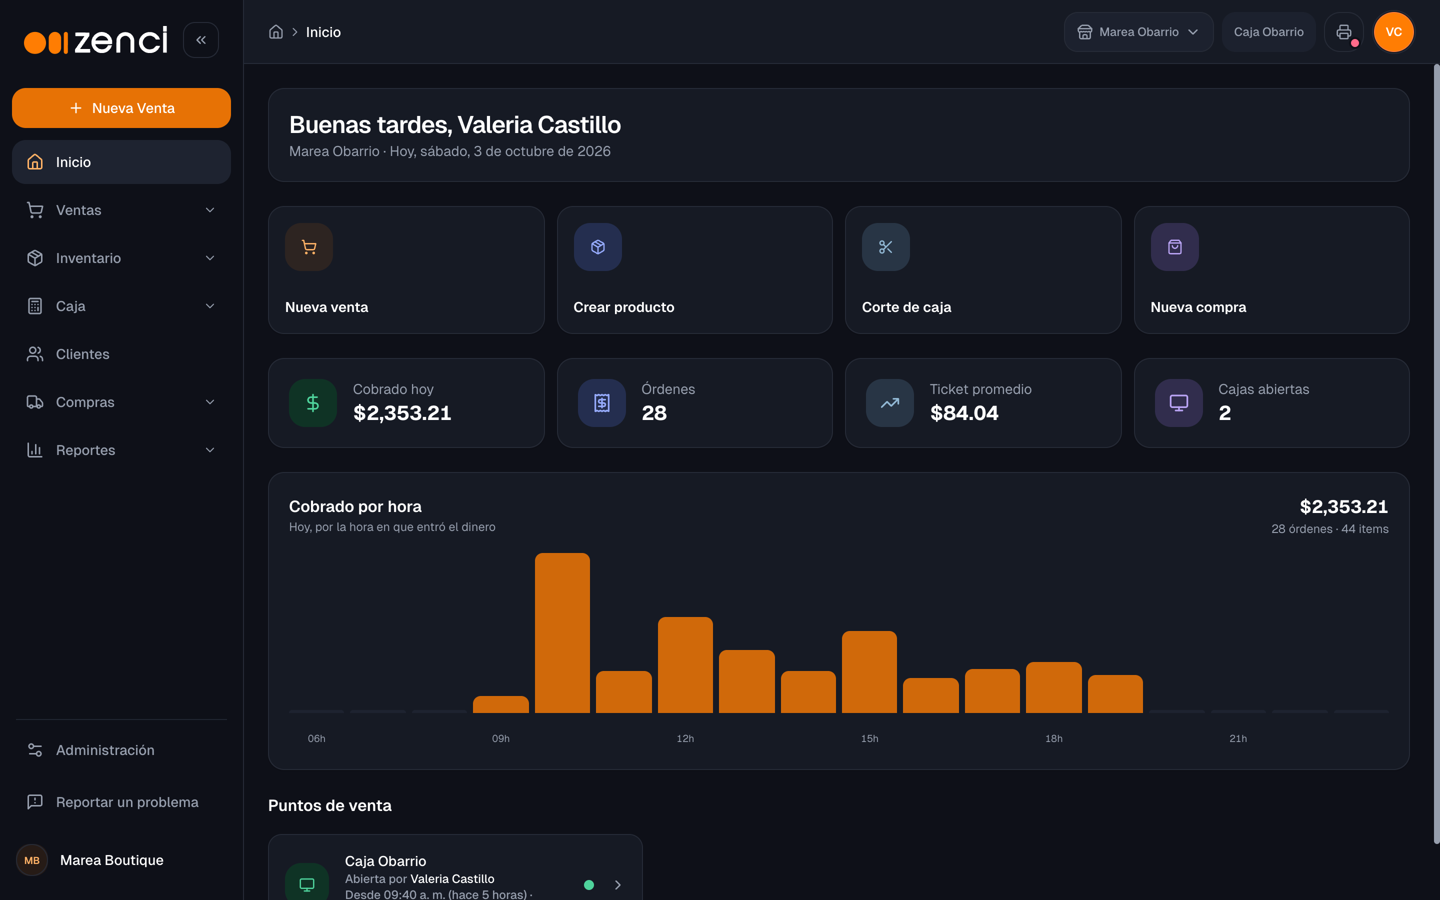Expand the Caja sidebar menu
This screenshot has width=1440, height=900.
[x=121, y=306]
